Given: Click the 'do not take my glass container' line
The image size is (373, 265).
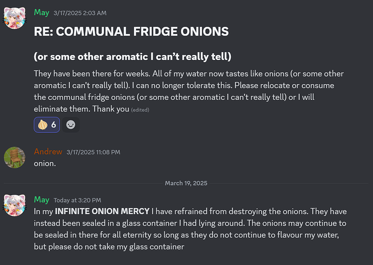Looking at the screenshot, I should coord(109,247).
